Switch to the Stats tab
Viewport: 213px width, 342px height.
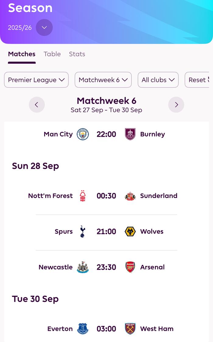(x=77, y=54)
